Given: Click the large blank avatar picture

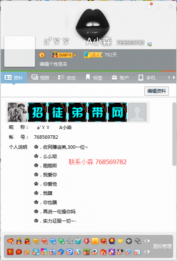Looking at the screenshot, I should [20, 51].
